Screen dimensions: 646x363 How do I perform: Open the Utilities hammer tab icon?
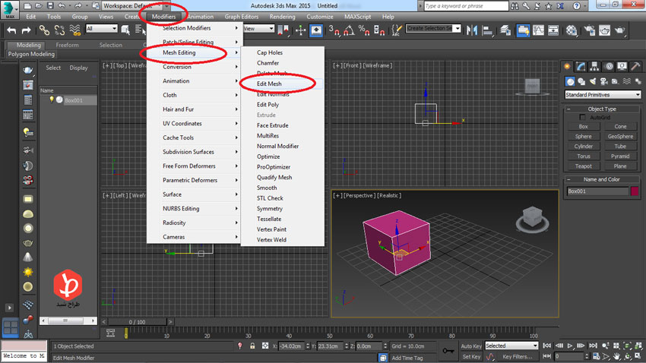click(635, 66)
